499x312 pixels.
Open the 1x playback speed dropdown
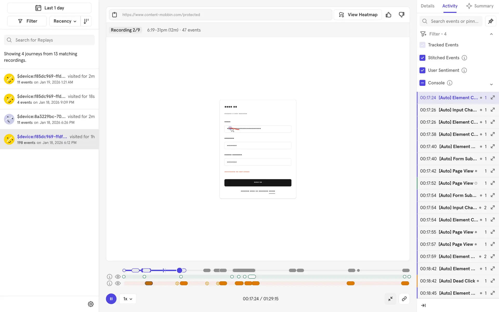tap(128, 299)
